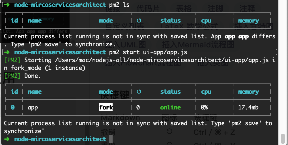Viewport: 288px width, 145px height.
Task: Click the 'Done.' output text
Action: click(x=33, y=76)
